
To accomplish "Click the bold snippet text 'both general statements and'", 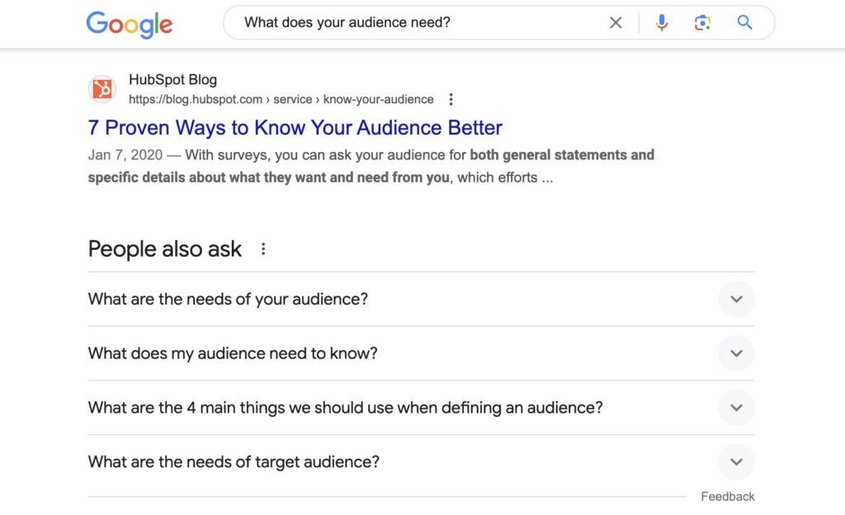I will point(562,155).
